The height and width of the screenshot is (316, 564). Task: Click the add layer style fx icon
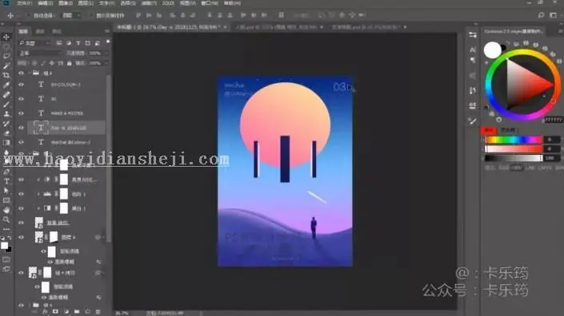pos(45,312)
